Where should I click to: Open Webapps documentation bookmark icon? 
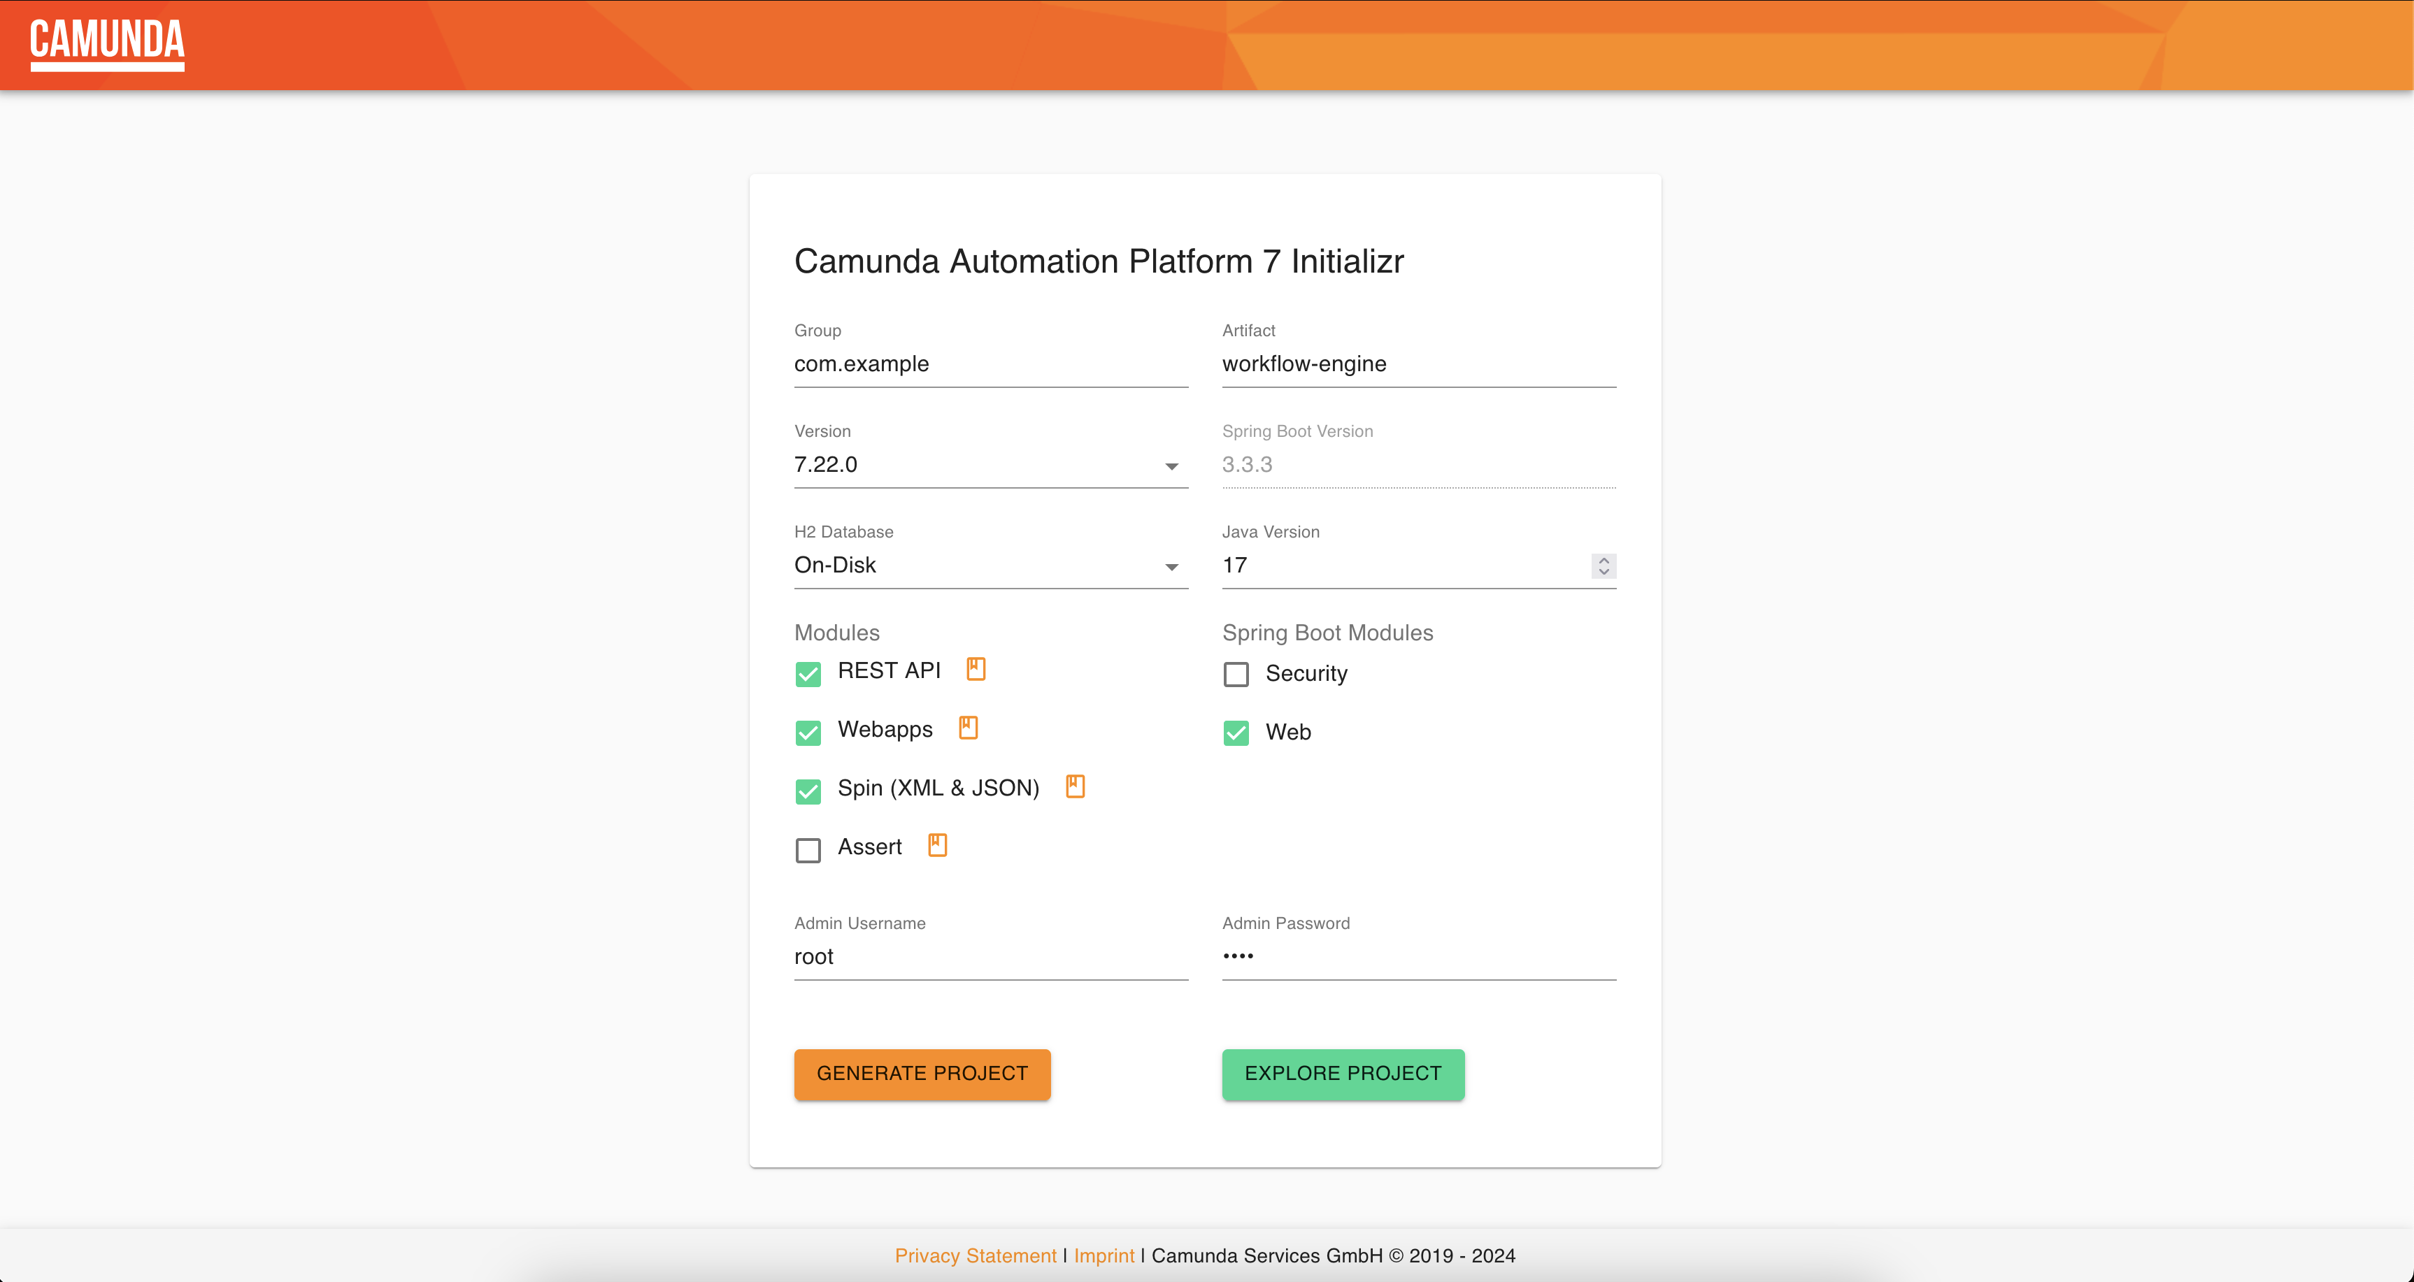pos(968,728)
